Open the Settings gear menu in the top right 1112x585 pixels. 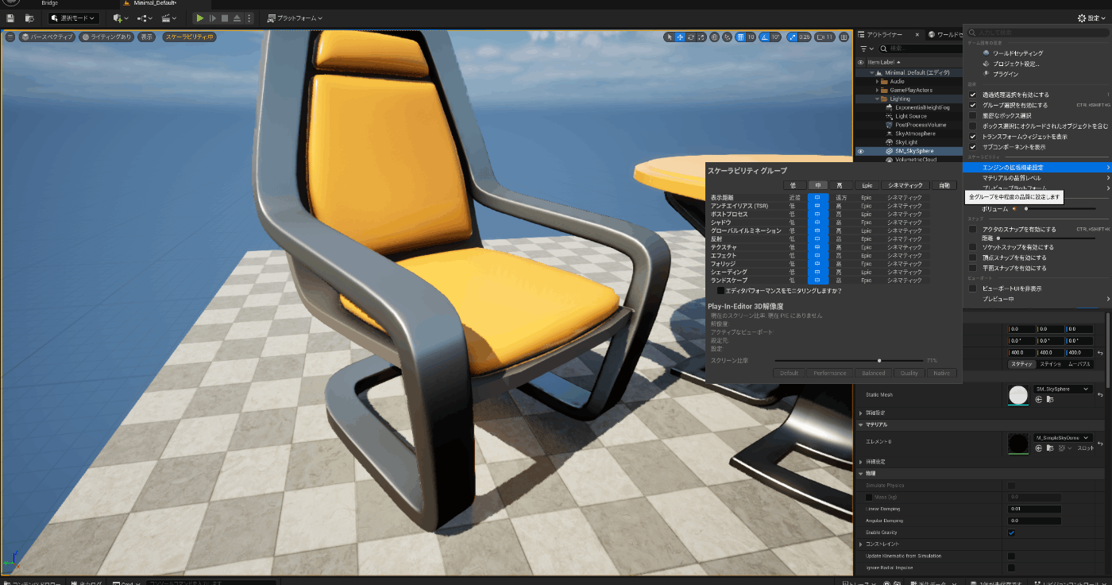(1091, 17)
